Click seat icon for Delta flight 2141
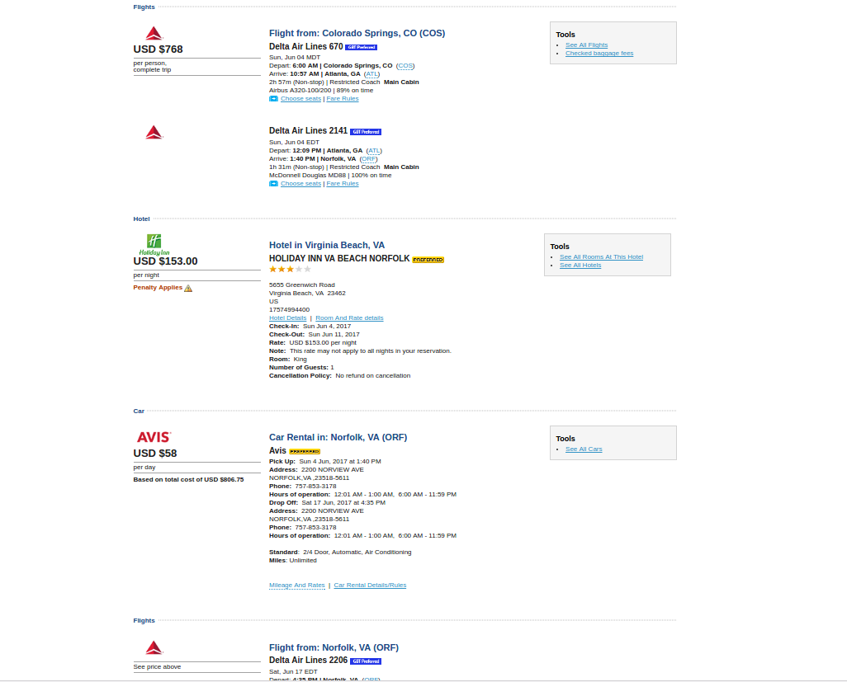Viewport: 847px width, 682px height. 274,184
